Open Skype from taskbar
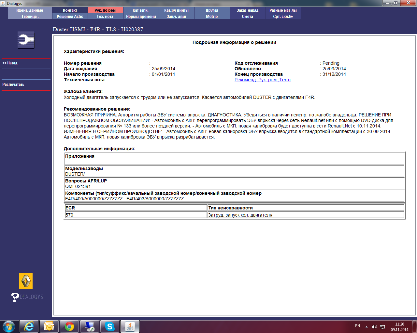417x333 pixels. point(109,326)
